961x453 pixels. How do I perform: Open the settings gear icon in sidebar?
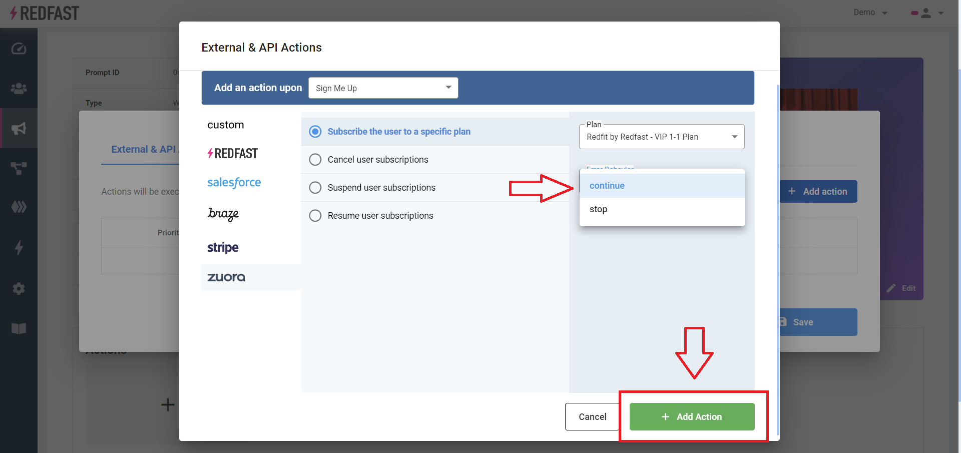[19, 288]
